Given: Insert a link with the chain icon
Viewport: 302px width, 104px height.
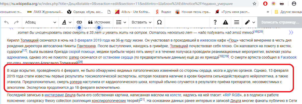Looking at the screenshot, I should click(79, 22).
